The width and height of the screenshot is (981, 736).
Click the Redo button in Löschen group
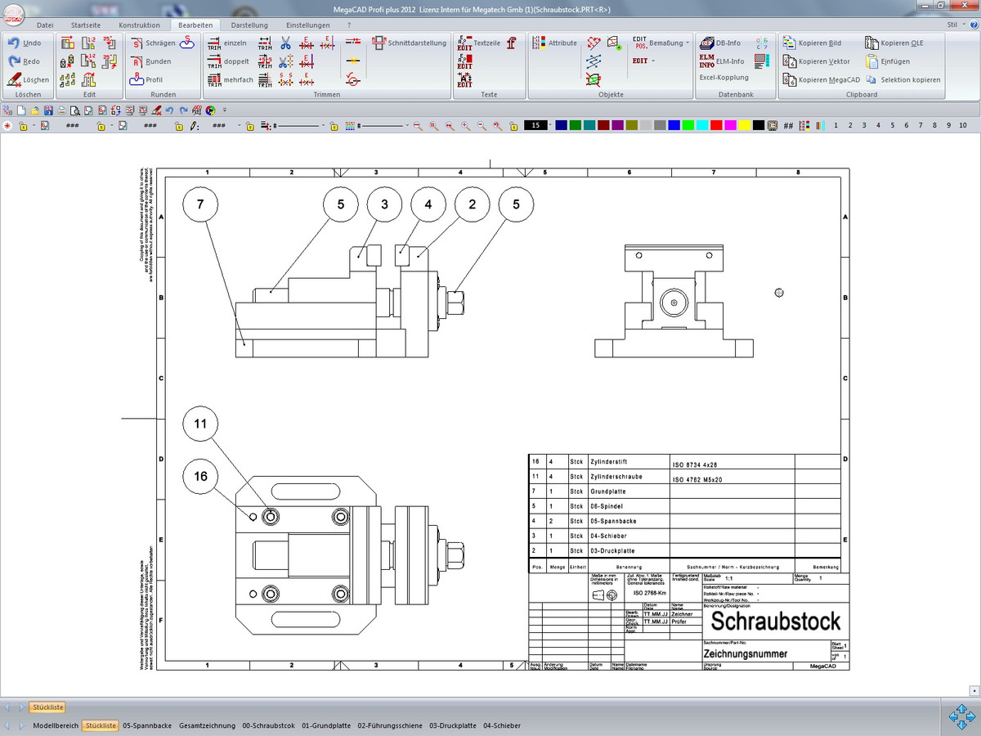(x=24, y=61)
